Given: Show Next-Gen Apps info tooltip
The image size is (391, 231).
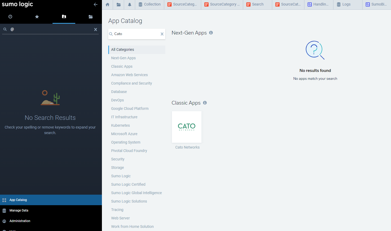Looking at the screenshot, I should 211,33.
